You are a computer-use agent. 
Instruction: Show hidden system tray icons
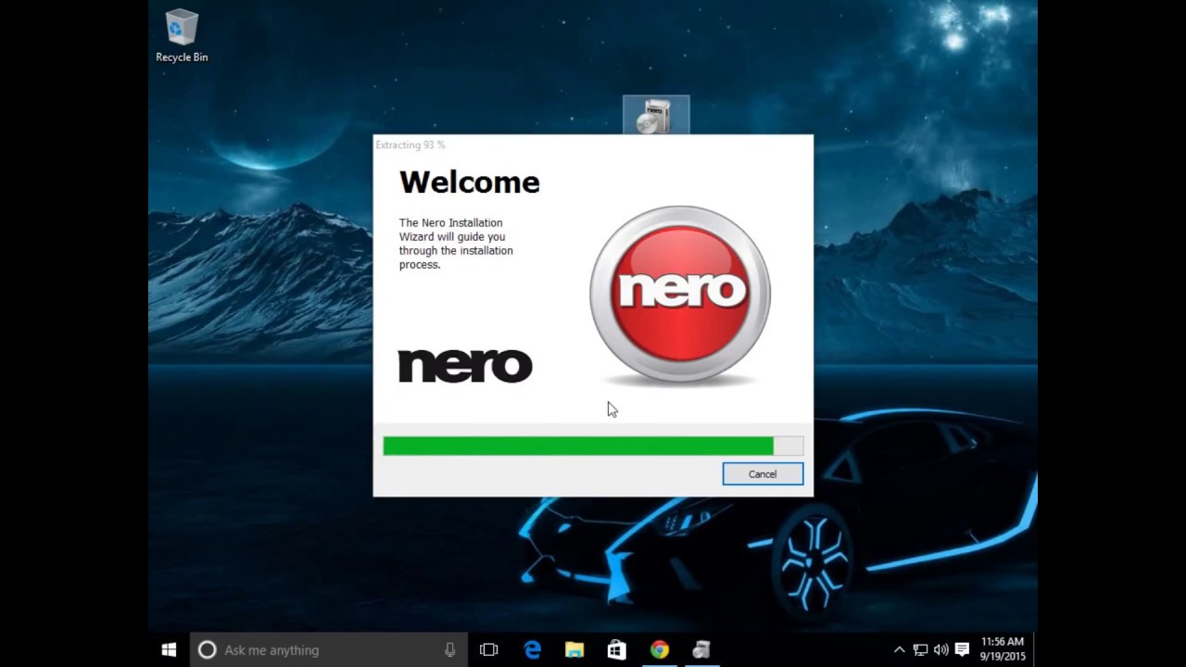tap(899, 649)
